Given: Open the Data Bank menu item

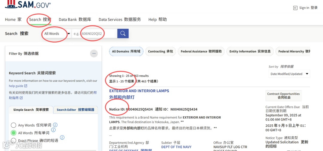Looking at the screenshot, I should coord(75,19).
